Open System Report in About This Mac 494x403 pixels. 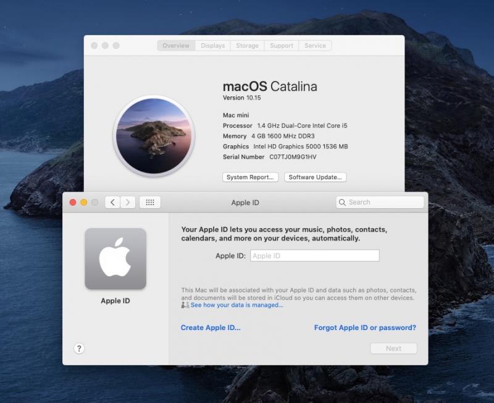[250, 177]
